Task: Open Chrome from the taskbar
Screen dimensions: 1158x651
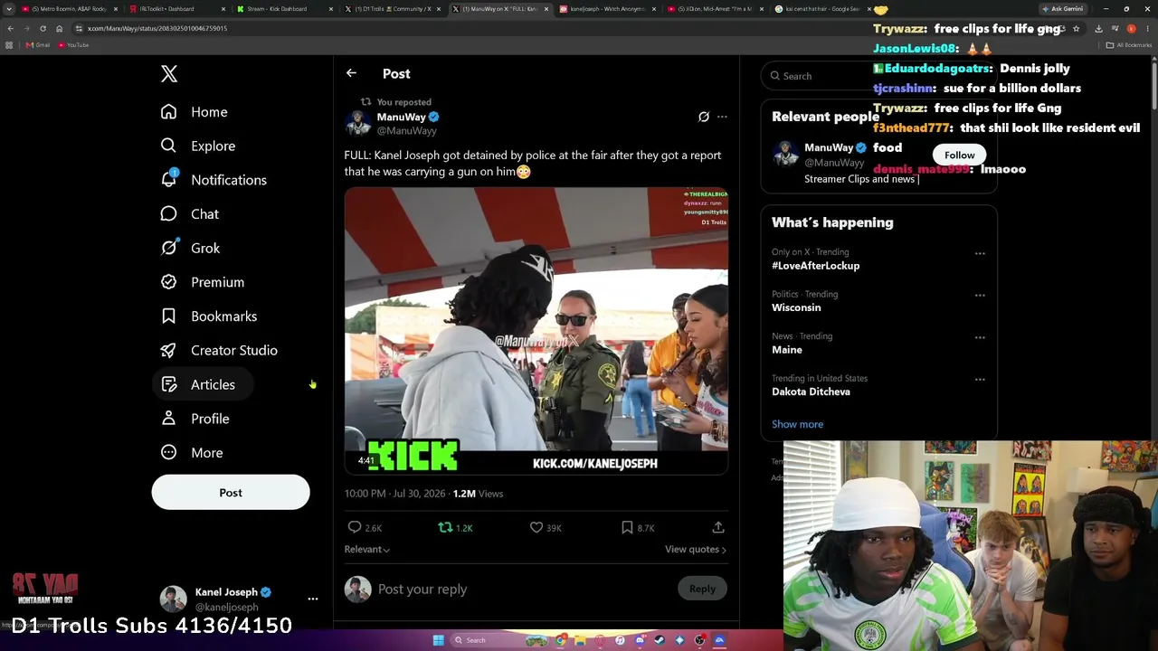Action: pyautogui.click(x=562, y=640)
